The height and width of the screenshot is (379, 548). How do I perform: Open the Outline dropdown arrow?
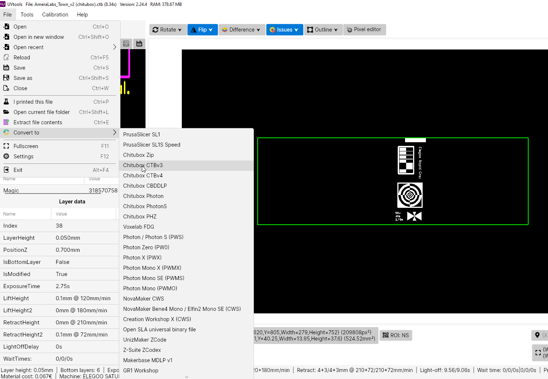pyautogui.click(x=336, y=30)
